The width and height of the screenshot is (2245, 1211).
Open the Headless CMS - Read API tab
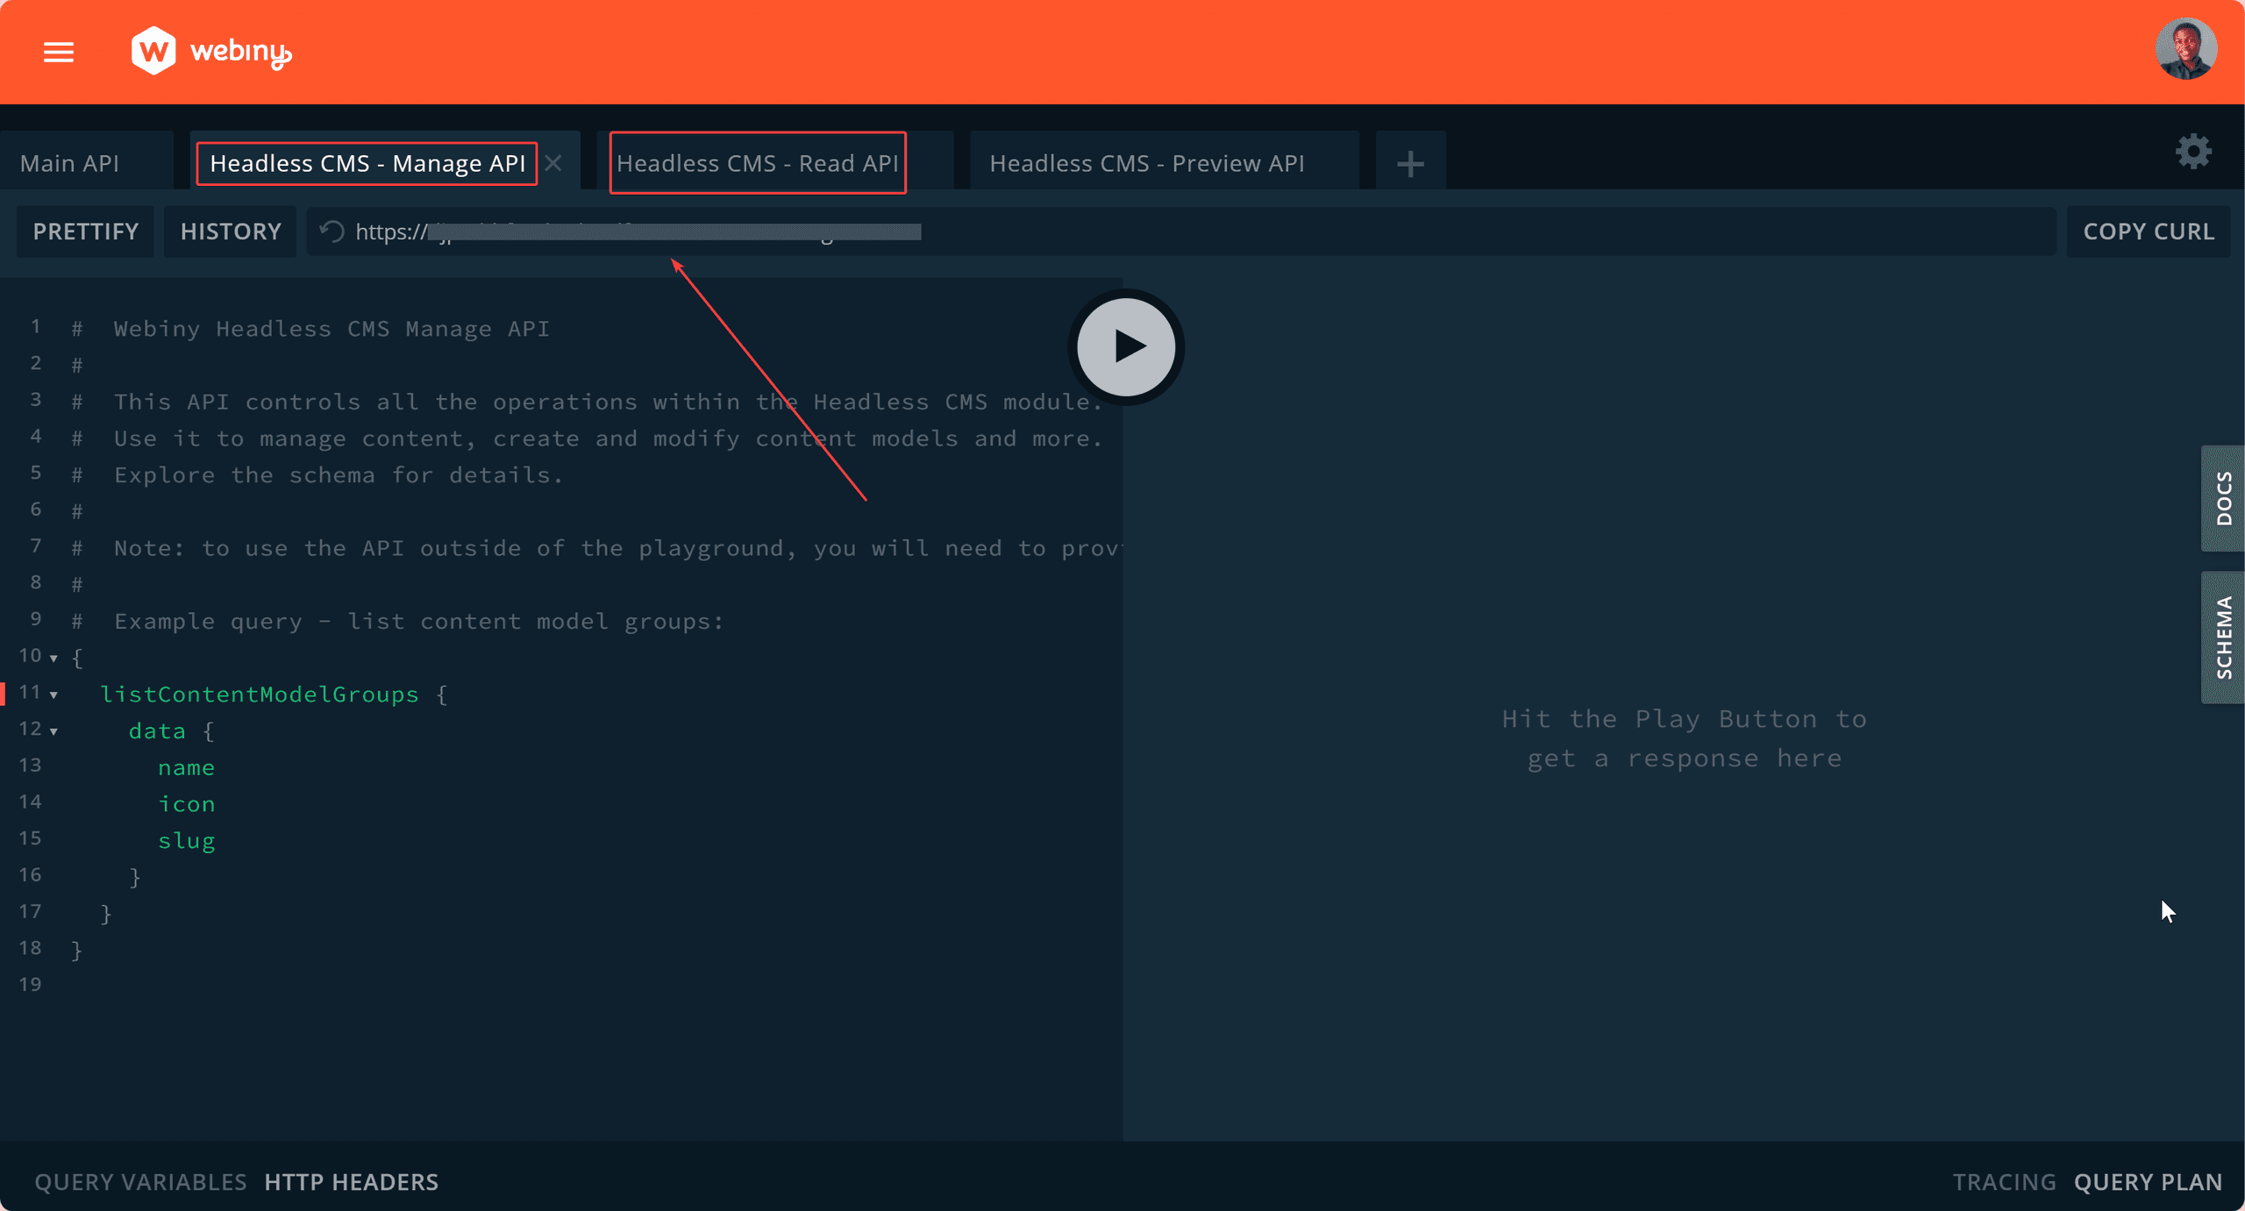tap(757, 162)
